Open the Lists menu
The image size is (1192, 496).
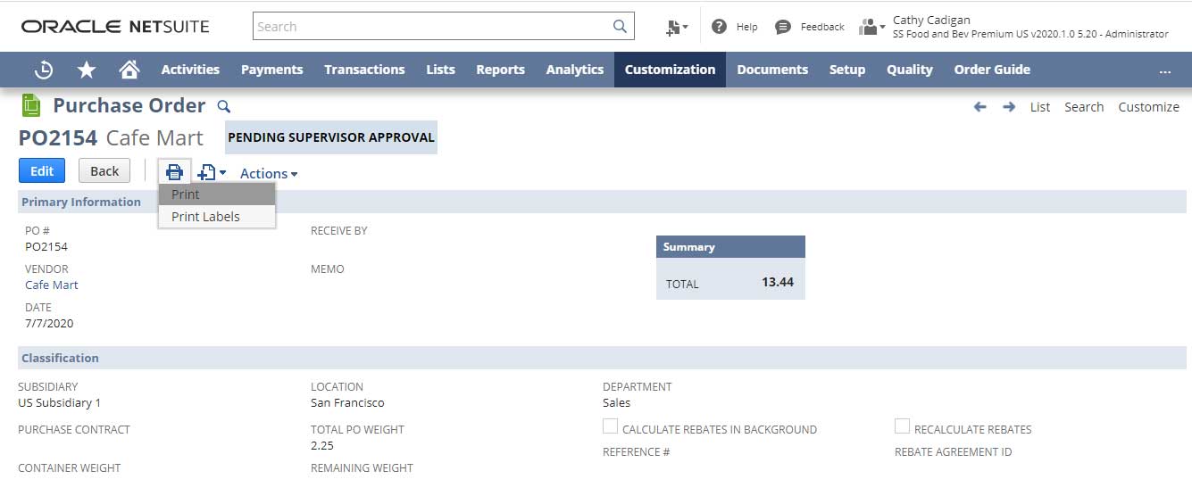pos(440,70)
